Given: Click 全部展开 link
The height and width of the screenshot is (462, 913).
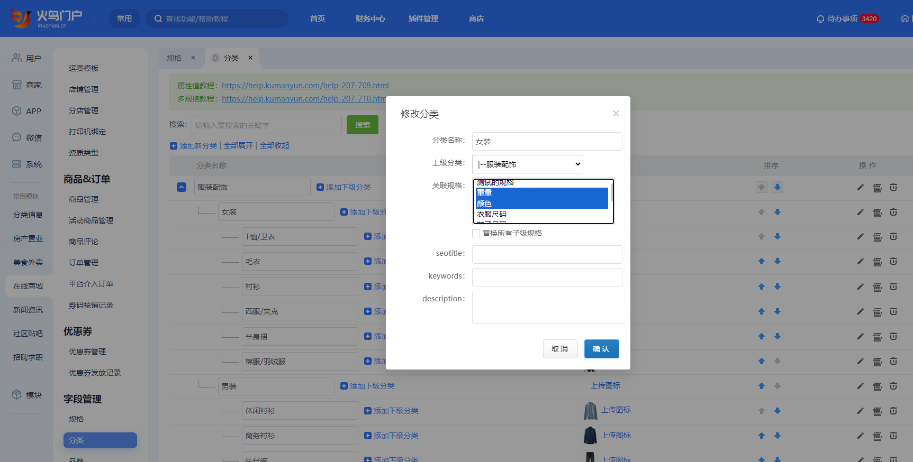Looking at the screenshot, I should [x=238, y=145].
